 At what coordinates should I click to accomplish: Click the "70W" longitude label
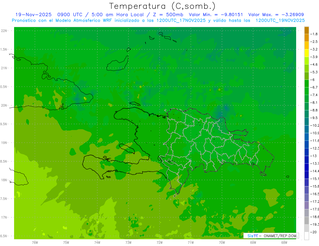click(222, 243)
